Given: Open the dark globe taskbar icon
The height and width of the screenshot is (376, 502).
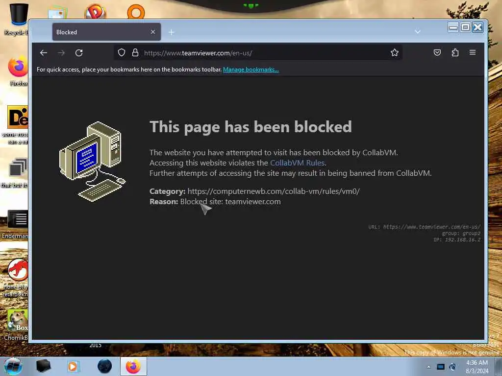Looking at the screenshot, I should point(104,366).
